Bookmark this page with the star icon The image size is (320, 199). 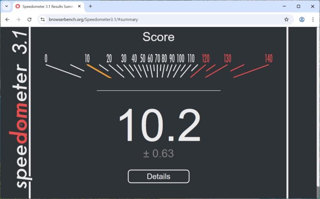click(287, 20)
